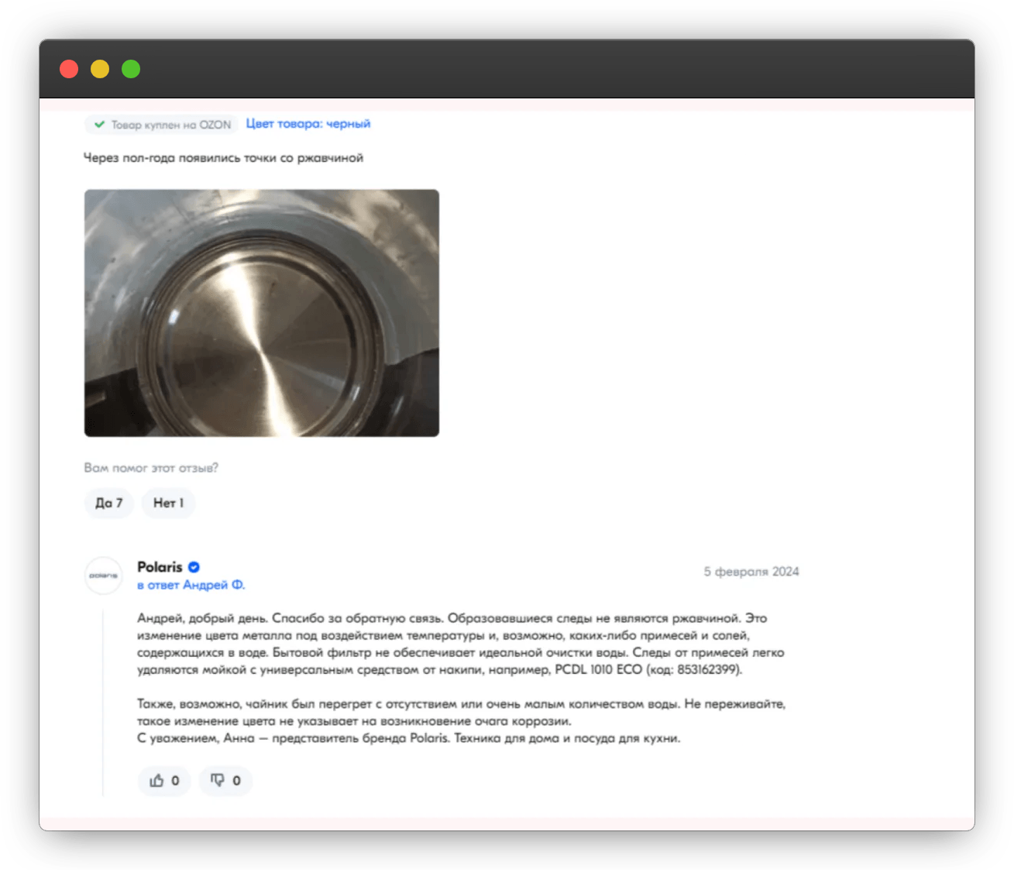Open the Polaris seller name
Image resolution: width=1014 pixels, height=870 pixels.
(160, 567)
